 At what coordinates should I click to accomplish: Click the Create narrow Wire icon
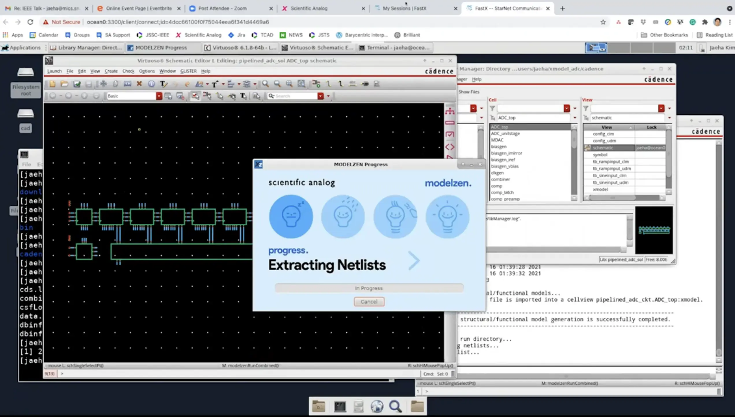tap(328, 84)
